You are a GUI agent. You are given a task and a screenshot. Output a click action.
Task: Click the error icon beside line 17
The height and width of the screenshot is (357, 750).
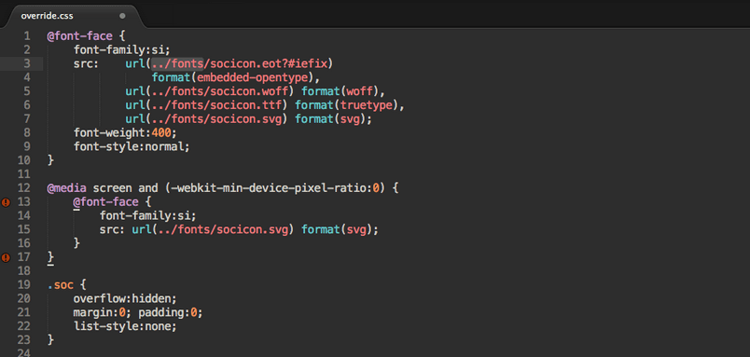[x=6, y=258]
